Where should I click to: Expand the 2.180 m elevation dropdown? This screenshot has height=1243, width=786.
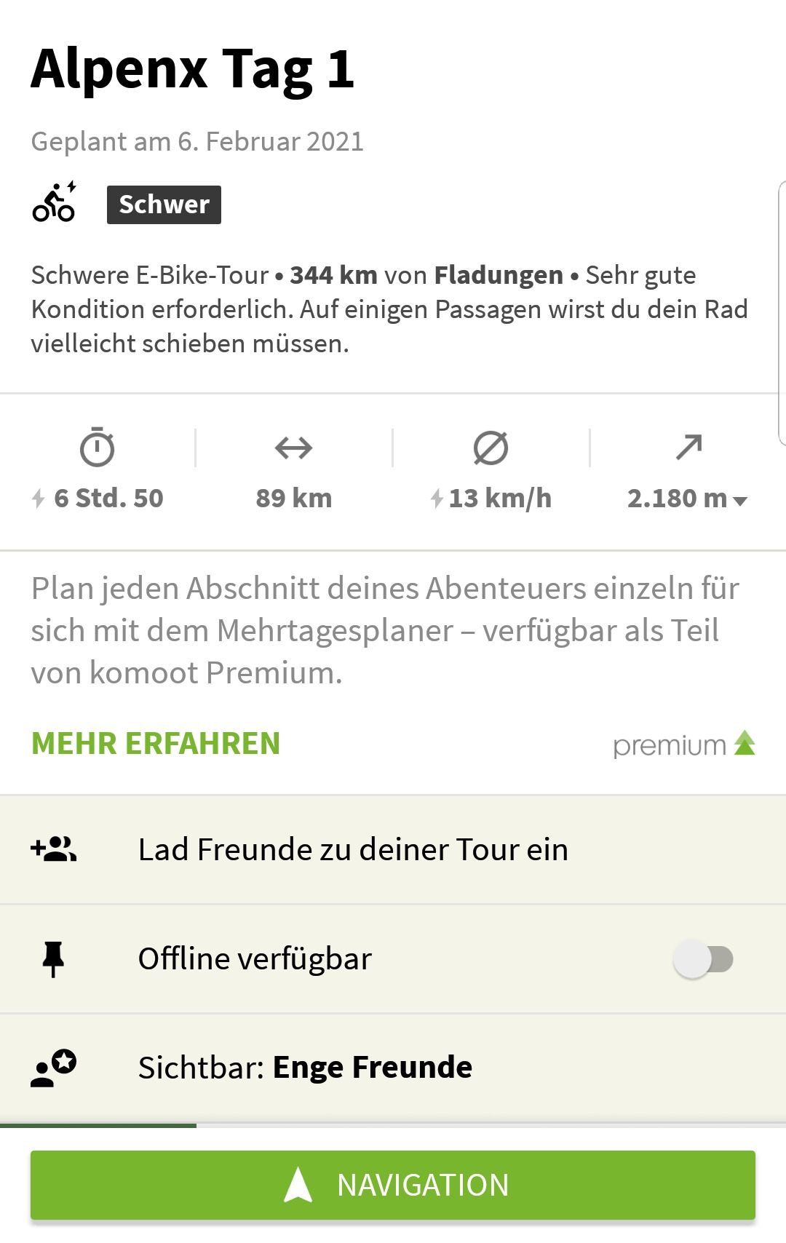click(x=740, y=501)
